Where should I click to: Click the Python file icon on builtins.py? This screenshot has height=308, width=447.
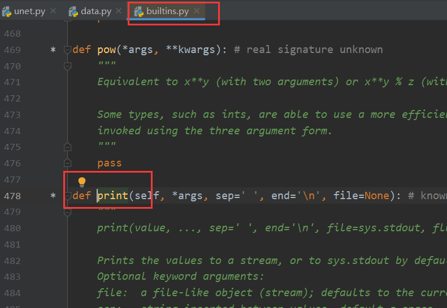(139, 12)
